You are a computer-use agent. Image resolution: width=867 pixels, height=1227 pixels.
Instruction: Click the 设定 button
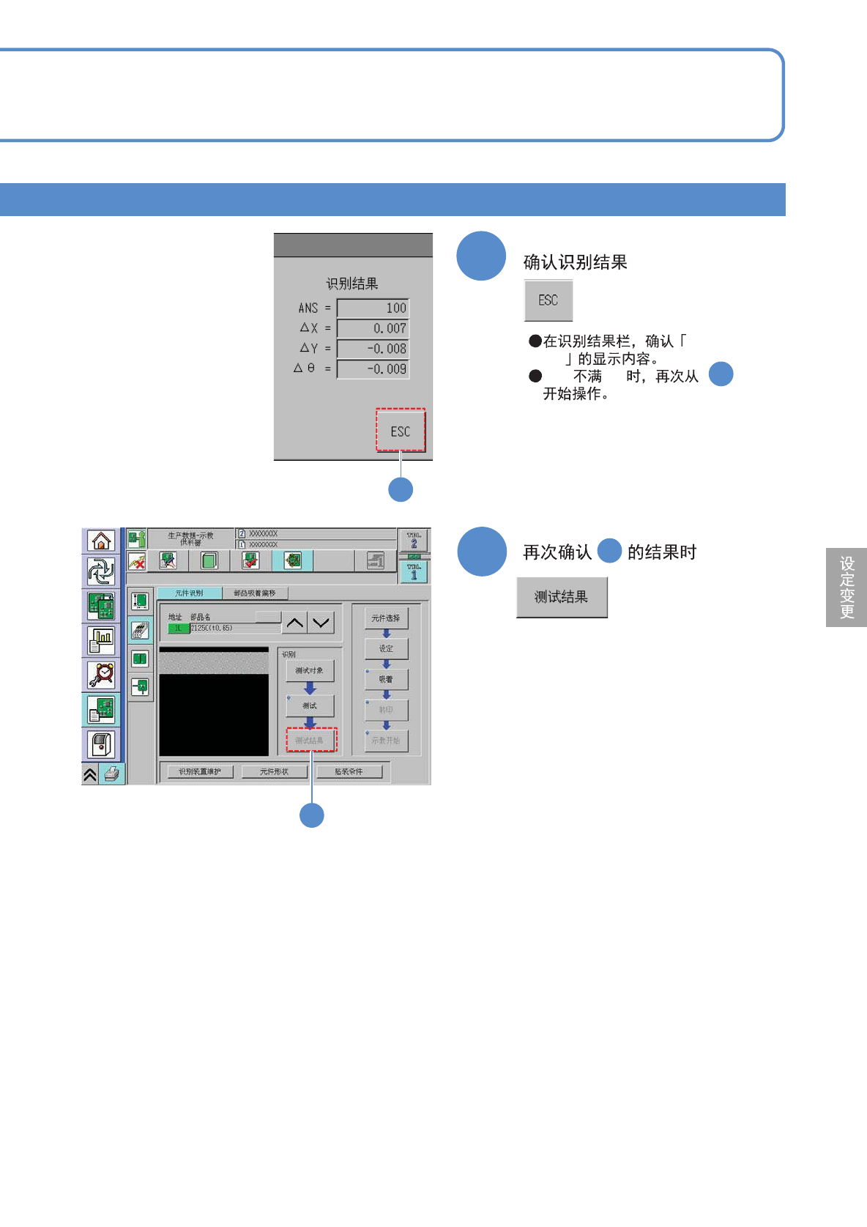click(x=386, y=649)
